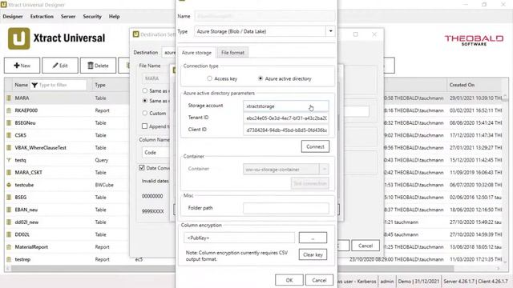
Task: Open the Designer menu
Action: coord(13,16)
